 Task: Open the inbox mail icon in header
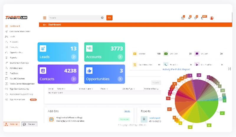183,18
